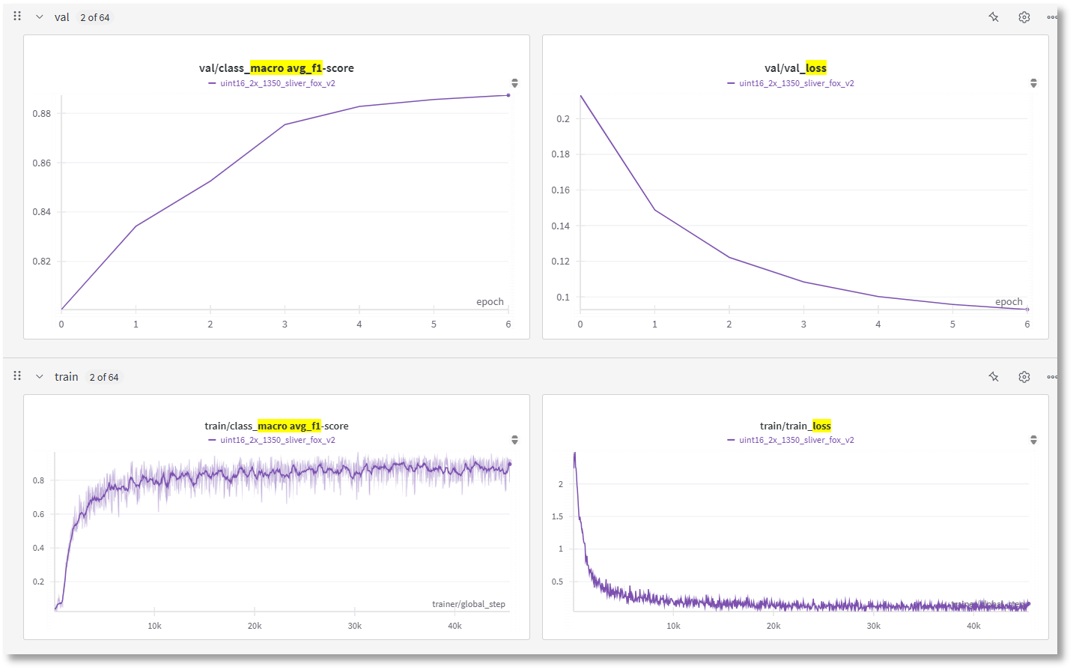Collapse the val section chevron
Viewport: 1073px width, 670px height.
point(40,17)
